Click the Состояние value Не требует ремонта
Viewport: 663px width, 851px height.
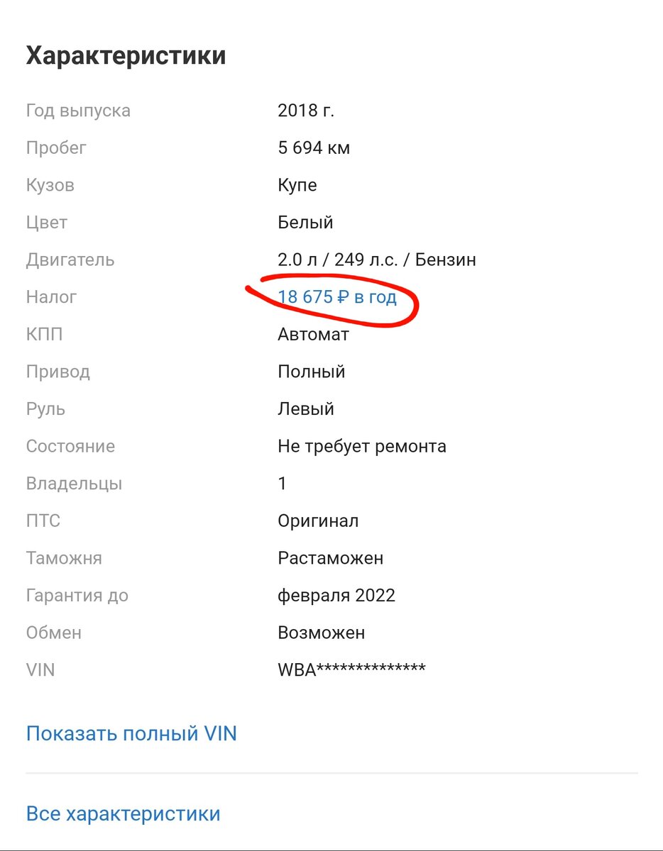pyautogui.click(x=361, y=446)
